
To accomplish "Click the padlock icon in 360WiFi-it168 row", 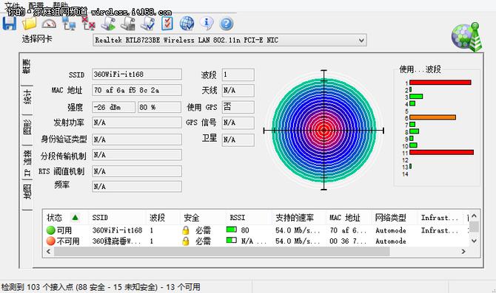I will point(186,230).
